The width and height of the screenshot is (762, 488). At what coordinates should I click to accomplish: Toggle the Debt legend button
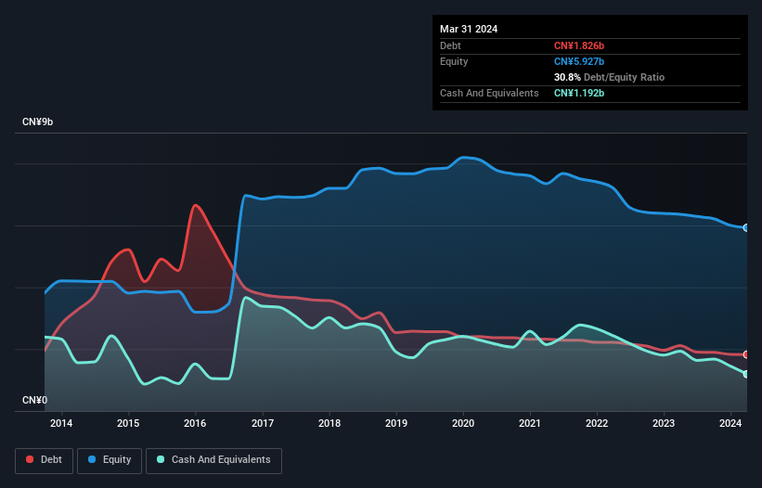click(44, 460)
